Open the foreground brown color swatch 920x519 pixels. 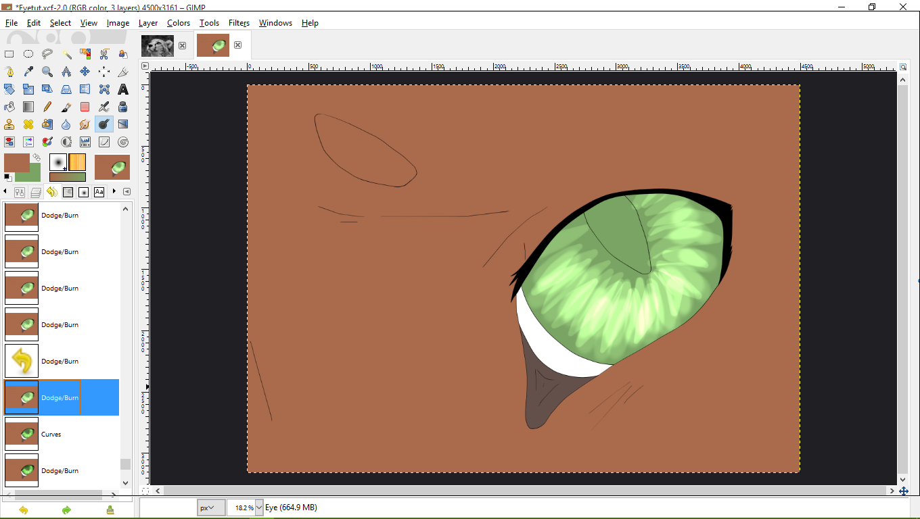click(x=17, y=163)
